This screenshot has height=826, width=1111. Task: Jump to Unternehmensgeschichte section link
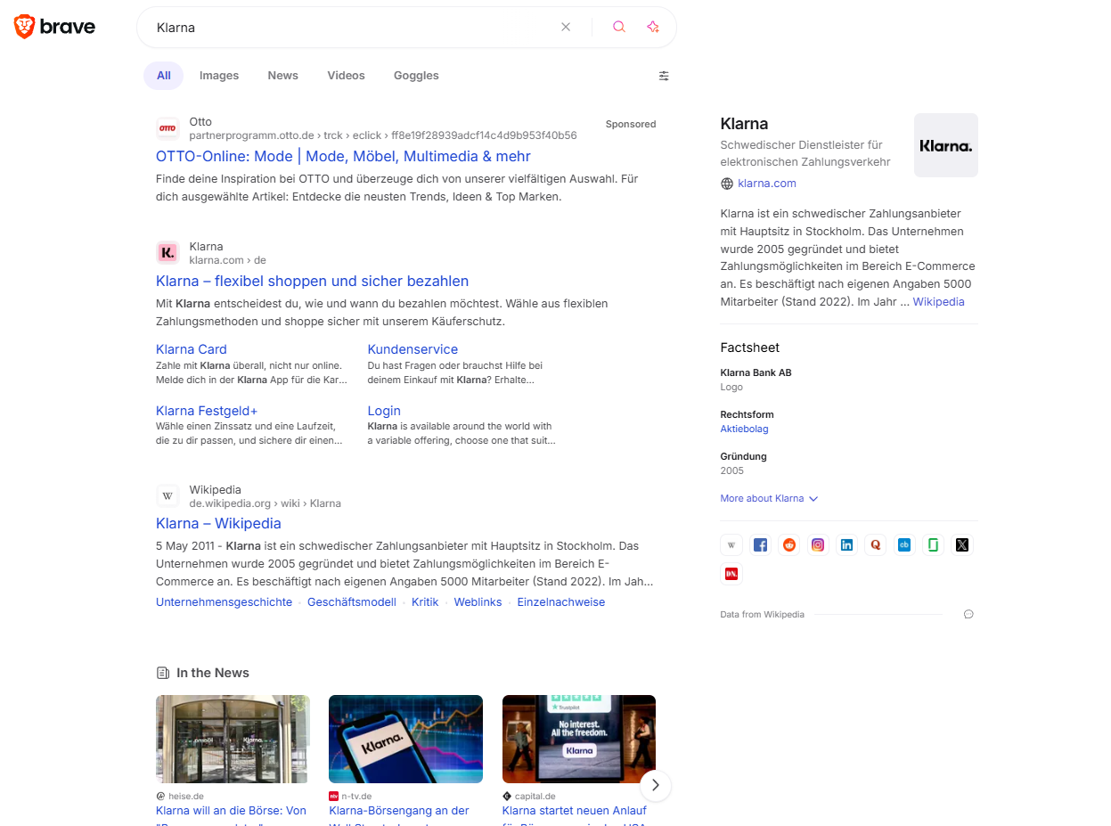[x=224, y=602]
